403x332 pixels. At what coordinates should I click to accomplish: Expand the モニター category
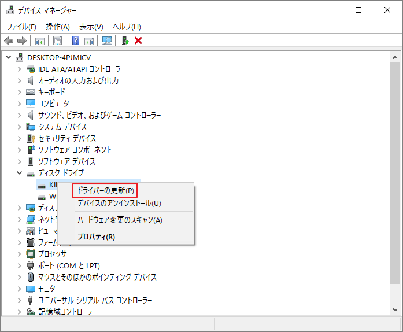[20, 289]
